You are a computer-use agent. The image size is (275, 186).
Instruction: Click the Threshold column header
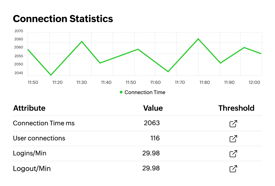point(236,108)
